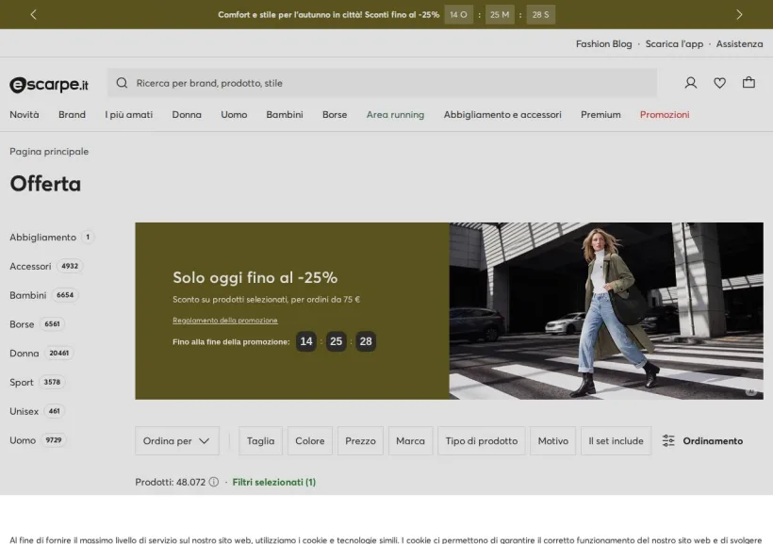Click Filtri selezionati (1) link
The height and width of the screenshot is (544, 773).
coord(273,482)
